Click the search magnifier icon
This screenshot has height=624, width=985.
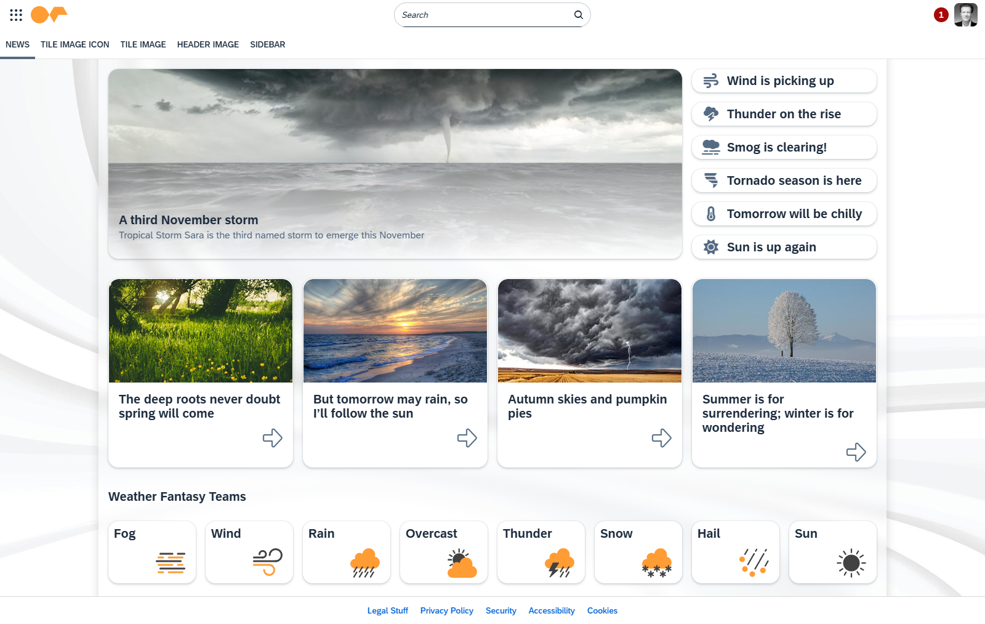(578, 15)
